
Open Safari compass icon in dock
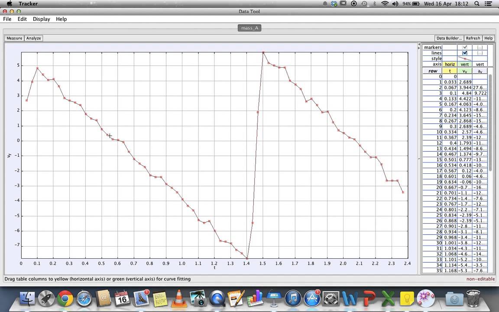tap(84, 298)
